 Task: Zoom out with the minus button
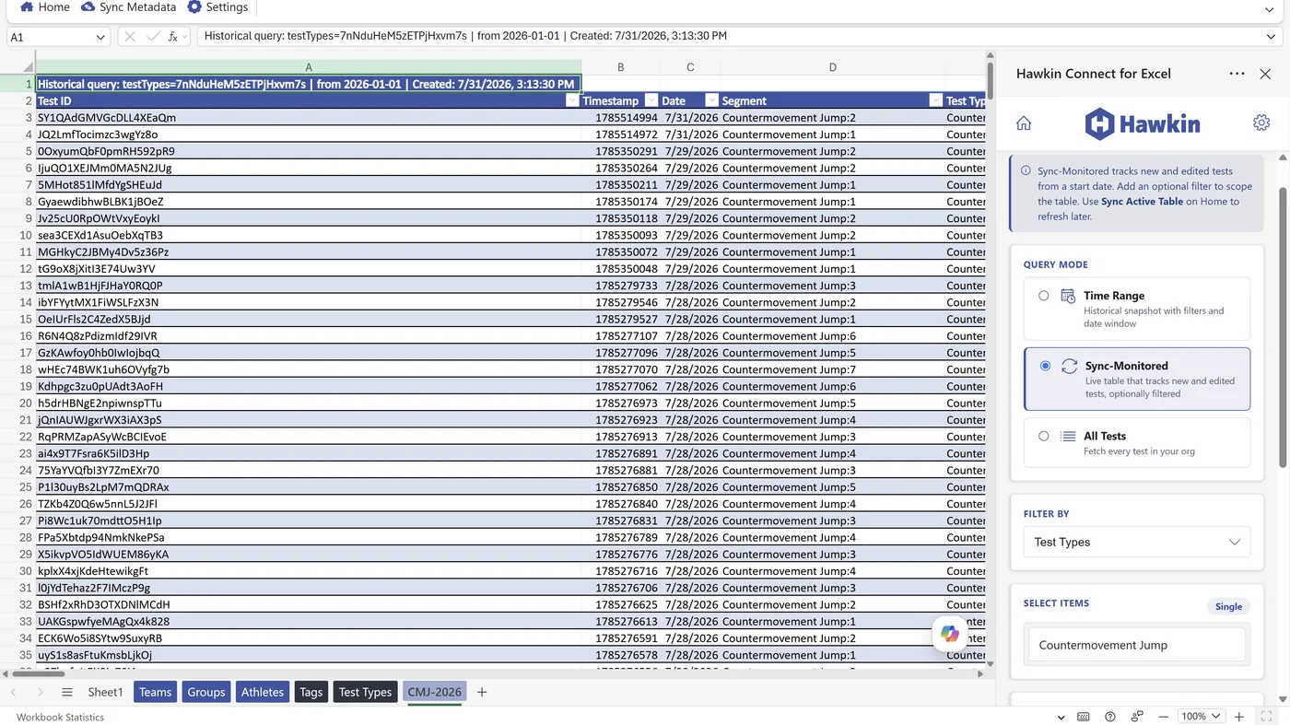1164,717
